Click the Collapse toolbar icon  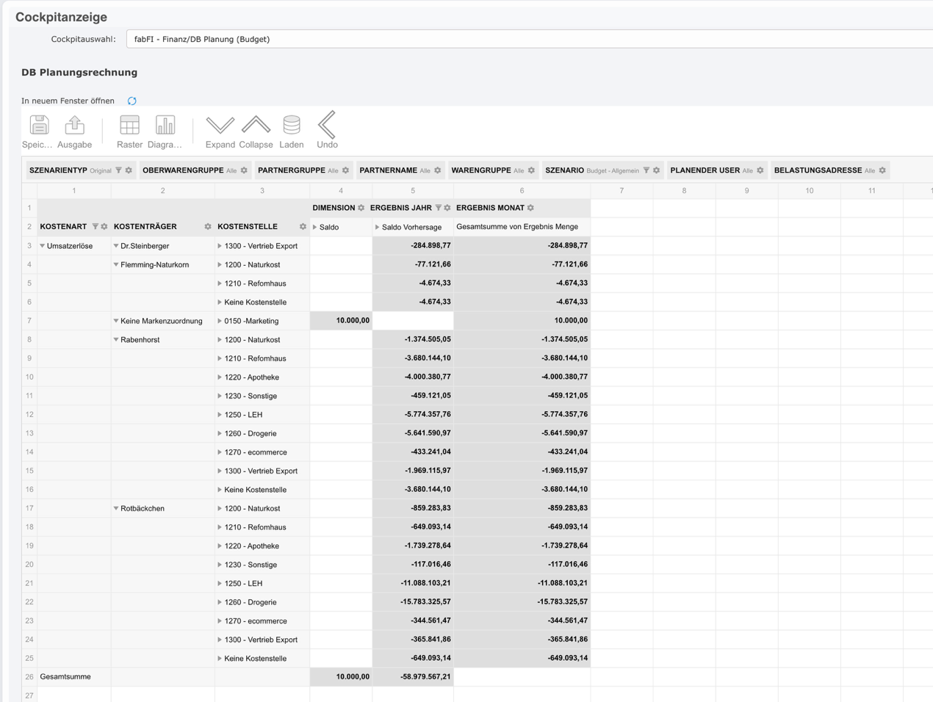(x=256, y=126)
